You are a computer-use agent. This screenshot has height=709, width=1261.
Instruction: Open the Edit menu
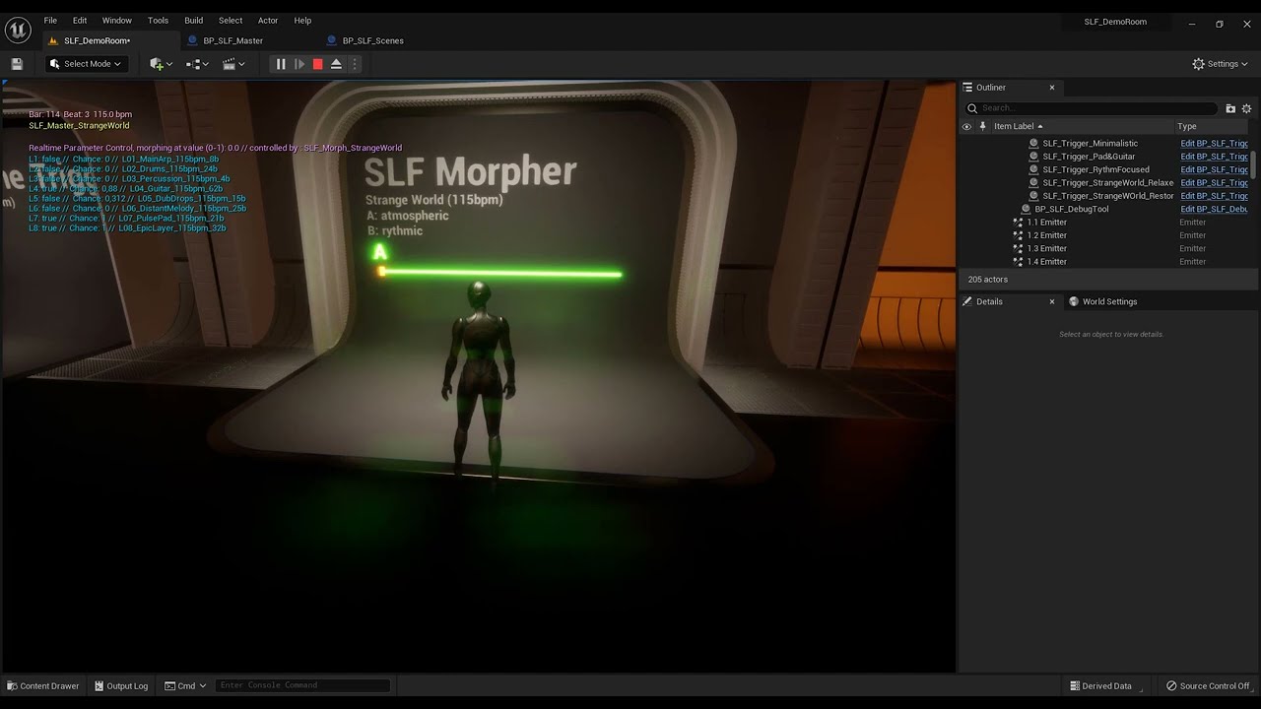click(80, 21)
